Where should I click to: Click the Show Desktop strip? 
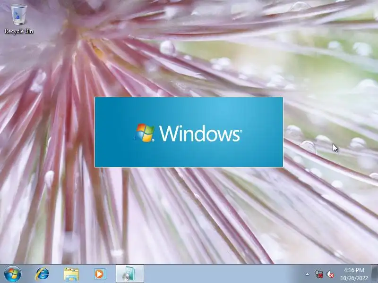(374, 274)
